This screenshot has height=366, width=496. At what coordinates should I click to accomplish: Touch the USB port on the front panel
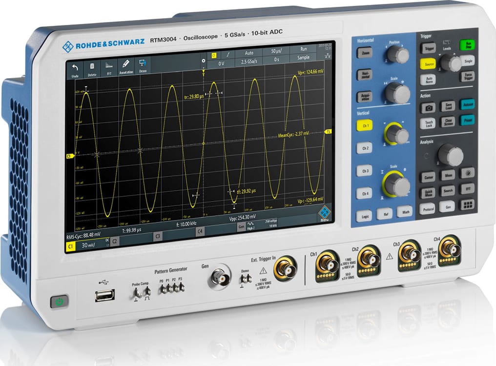click(x=104, y=296)
